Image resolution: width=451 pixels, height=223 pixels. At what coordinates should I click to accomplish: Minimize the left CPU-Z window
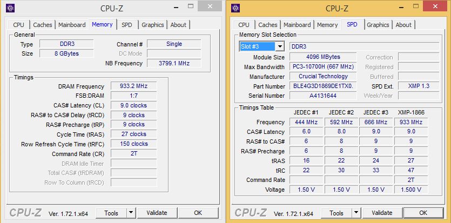click(176, 6)
